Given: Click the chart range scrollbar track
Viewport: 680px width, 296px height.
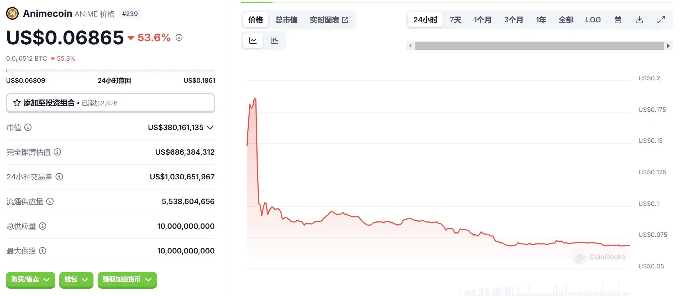Looking at the screenshot, I should click(539, 46).
